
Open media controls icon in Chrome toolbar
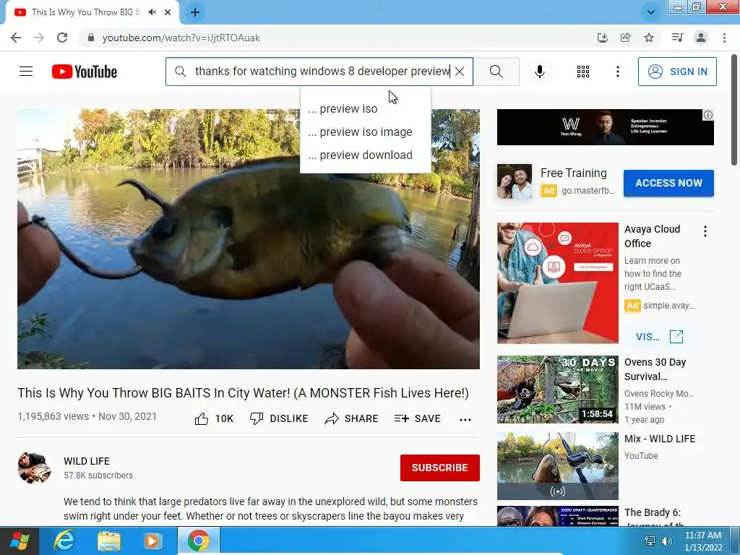[677, 38]
